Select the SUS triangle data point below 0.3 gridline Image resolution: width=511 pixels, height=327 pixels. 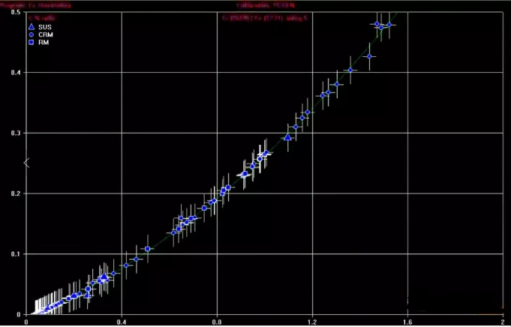tap(288, 137)
